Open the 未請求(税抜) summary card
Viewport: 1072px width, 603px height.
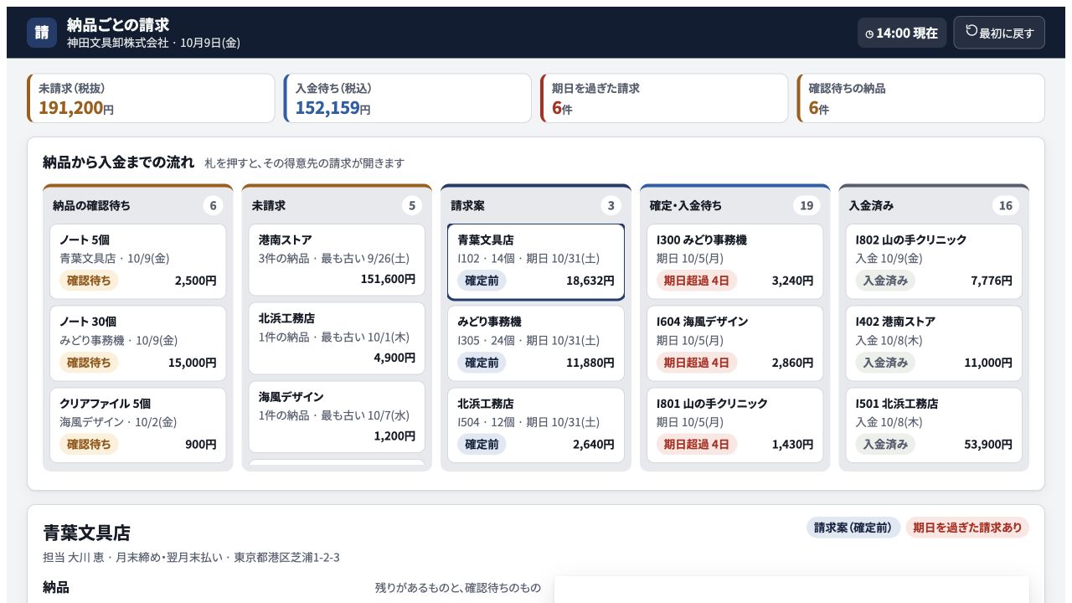pyautogui.click(x=151, y=98)
